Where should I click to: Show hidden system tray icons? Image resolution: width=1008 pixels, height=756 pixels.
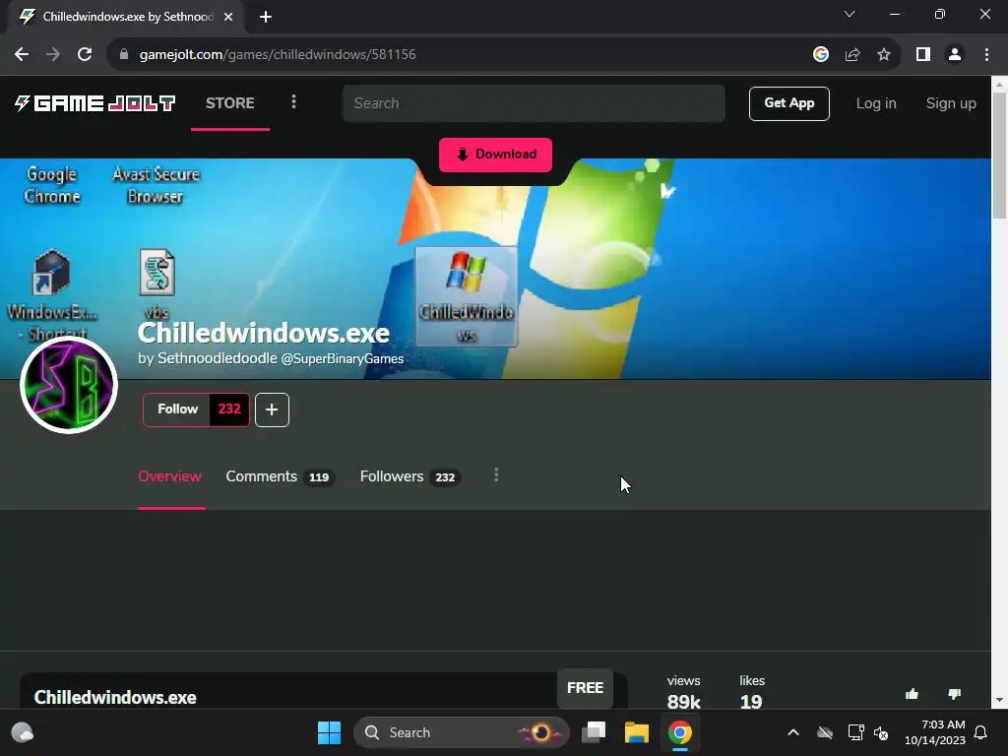point(793,732)
